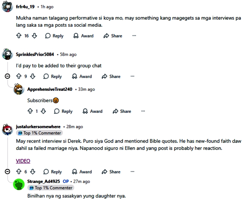Open justalurkersomewhere's user profile link
This screenshot has width=250, height=200.
point(38,127)
